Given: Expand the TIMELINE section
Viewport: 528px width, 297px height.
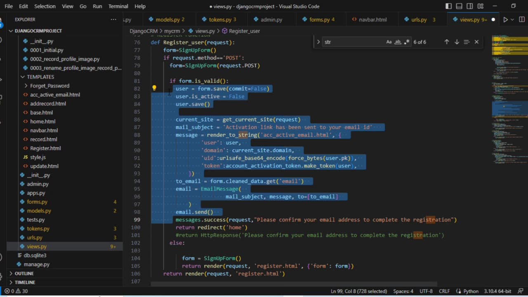Looking at the screenshot, I should pos(25,282).
